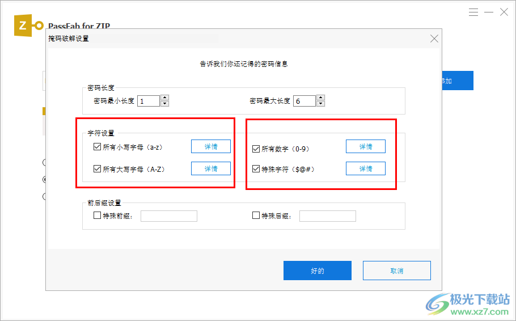
Task: Enable the 特殊后缀 checkbox
Action: (x=256, y=216)
